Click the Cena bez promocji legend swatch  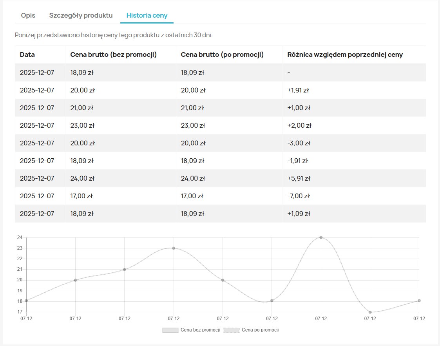[170, 330]
